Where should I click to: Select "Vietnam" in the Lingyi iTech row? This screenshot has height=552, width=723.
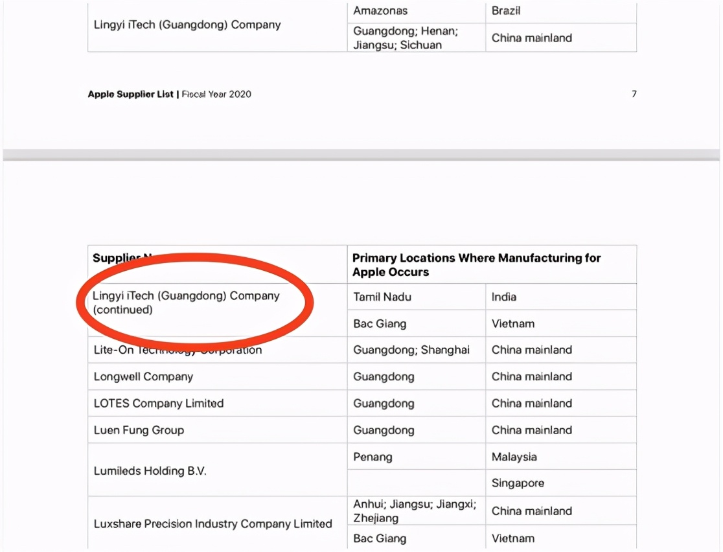click(x=513, y=324)
